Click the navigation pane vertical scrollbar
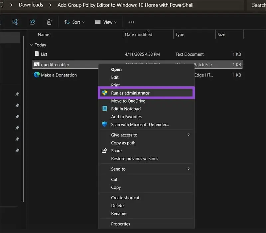 tap(23, 119)
